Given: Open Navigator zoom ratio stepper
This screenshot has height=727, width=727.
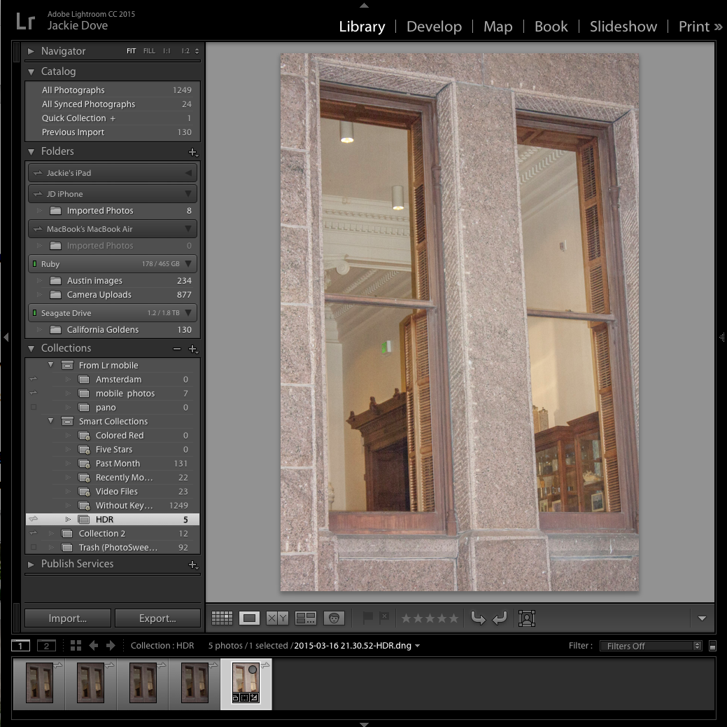Looking at the screenshot, I should (197, 51).
